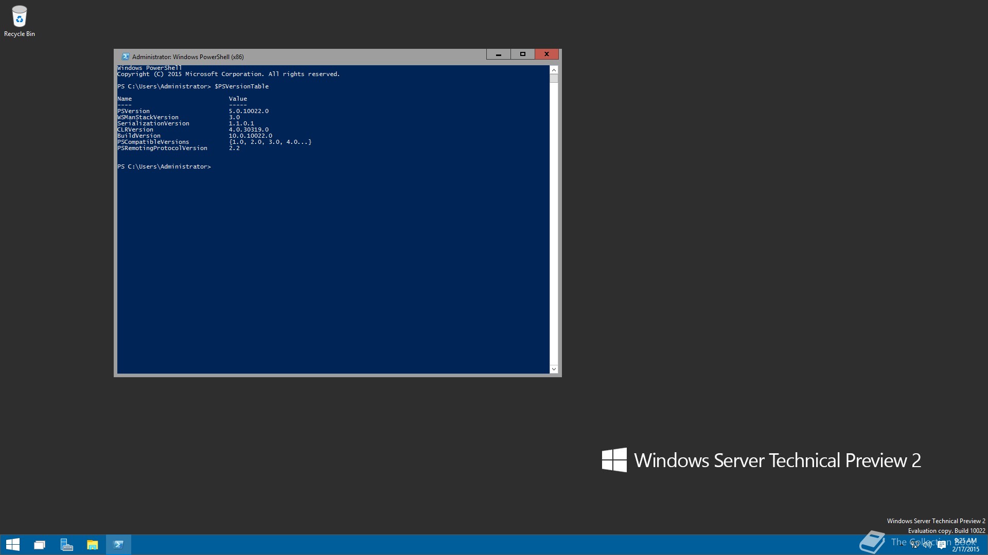988x555 pixels.
Task: Click the value 4.0.30319.0
Action: coord(249,129)
